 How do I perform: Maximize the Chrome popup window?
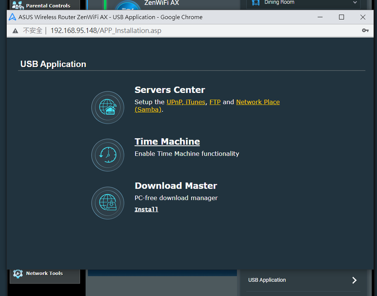pyautogui.click(x=341, y=17)
